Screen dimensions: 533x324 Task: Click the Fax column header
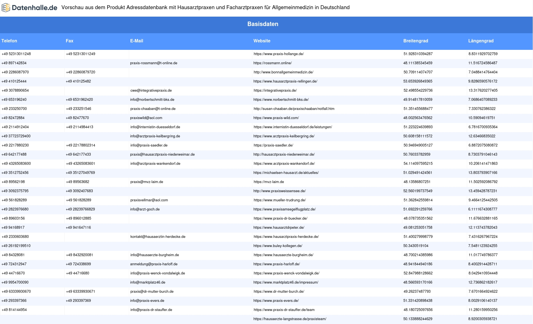(69, 41)
